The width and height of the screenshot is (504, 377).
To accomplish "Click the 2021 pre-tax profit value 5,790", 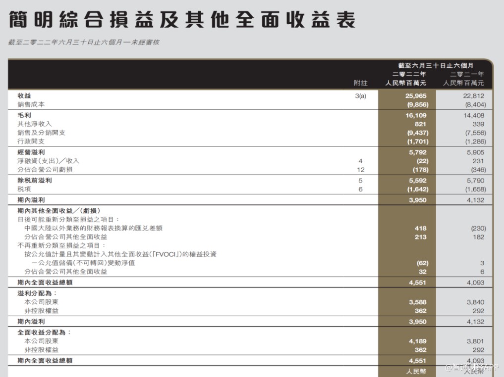I will coord(476,181).
